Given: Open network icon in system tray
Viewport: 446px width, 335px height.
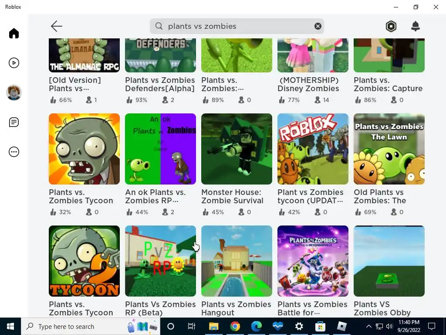Looking at the screenshot, I should click(x=379, y=326).
